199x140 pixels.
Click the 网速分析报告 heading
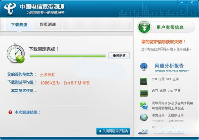tap(169, 66)
